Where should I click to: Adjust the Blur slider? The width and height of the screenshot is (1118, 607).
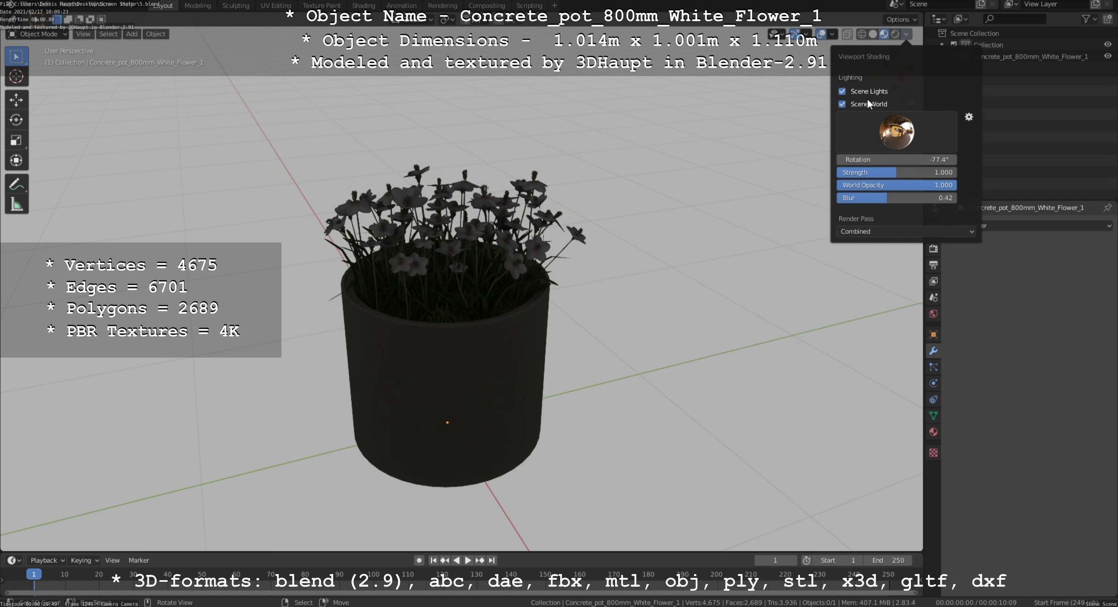pyautogui.click(x=897, y=198)
